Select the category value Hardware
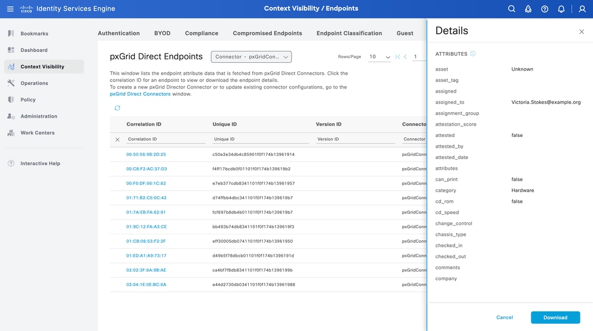 tap(522, 190)
